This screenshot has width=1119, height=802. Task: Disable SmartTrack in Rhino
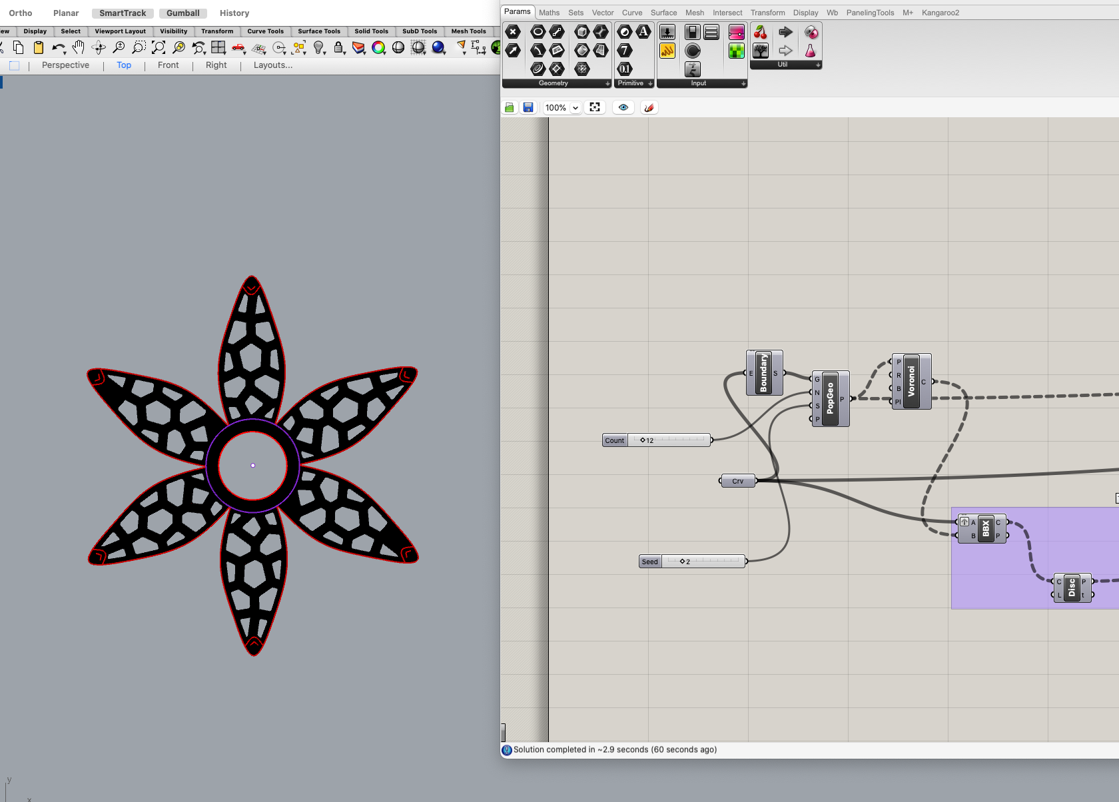123,13
